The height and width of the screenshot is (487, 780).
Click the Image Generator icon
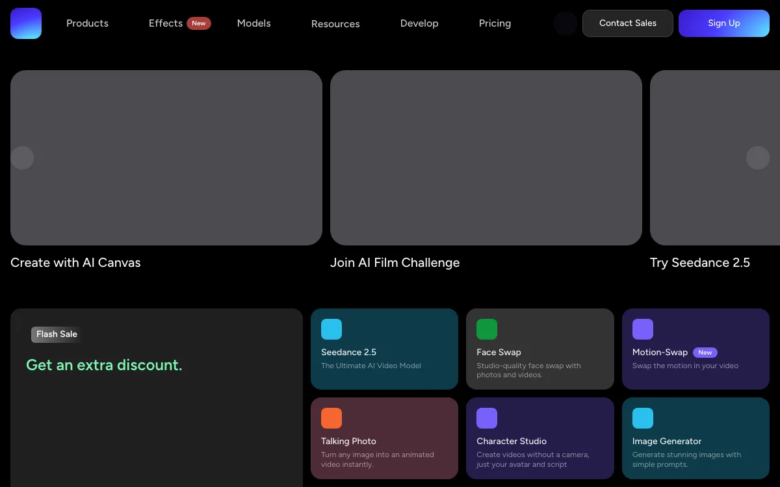click(643, 418)
